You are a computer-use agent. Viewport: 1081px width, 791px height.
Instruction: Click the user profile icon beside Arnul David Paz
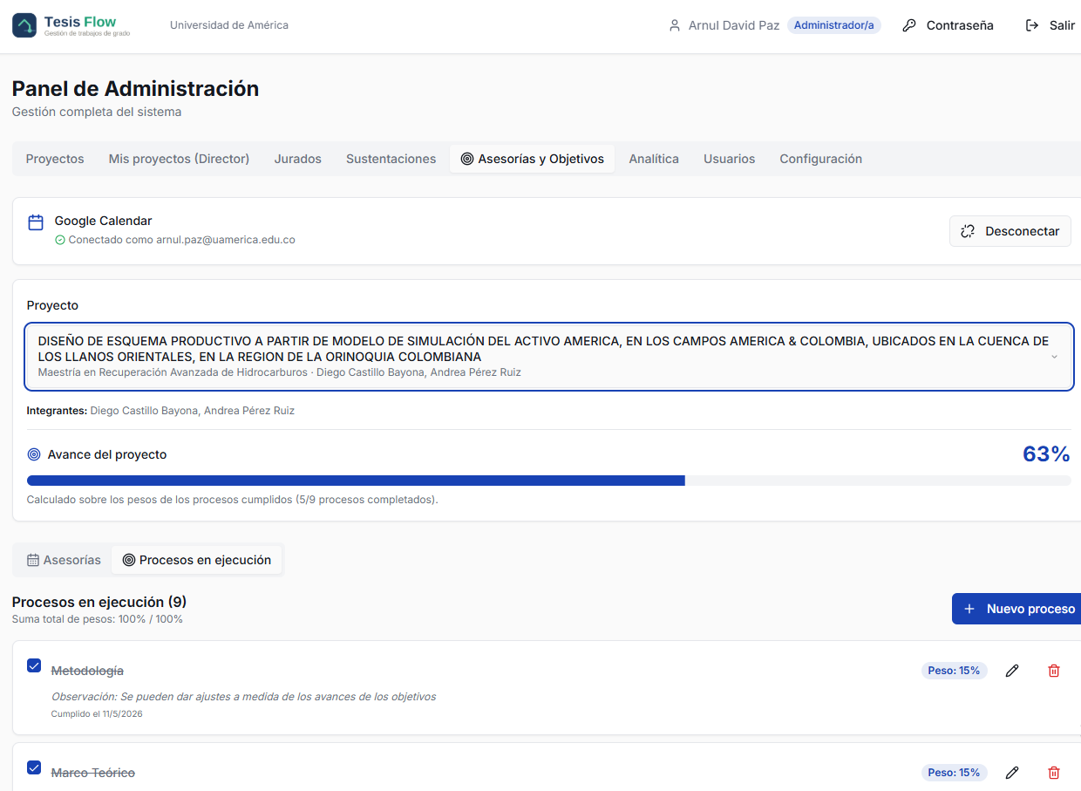click(x=674, y=26)
